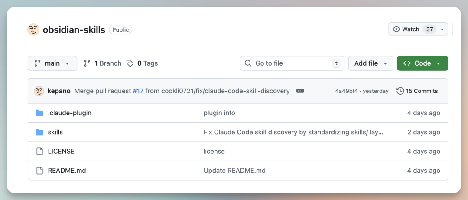468x200 pixels.
Task: Click the skills folder icon
Action: point(39,132)
